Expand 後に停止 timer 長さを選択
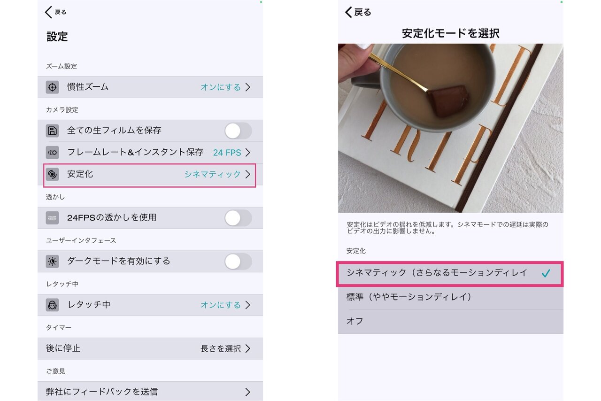Viewport: 601px width, 401px height. click(150, 348)
